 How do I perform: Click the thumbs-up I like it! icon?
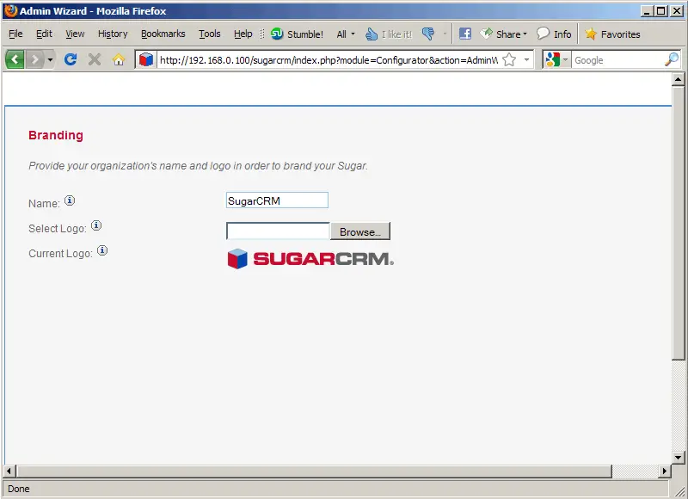click(x=389, y=34)
